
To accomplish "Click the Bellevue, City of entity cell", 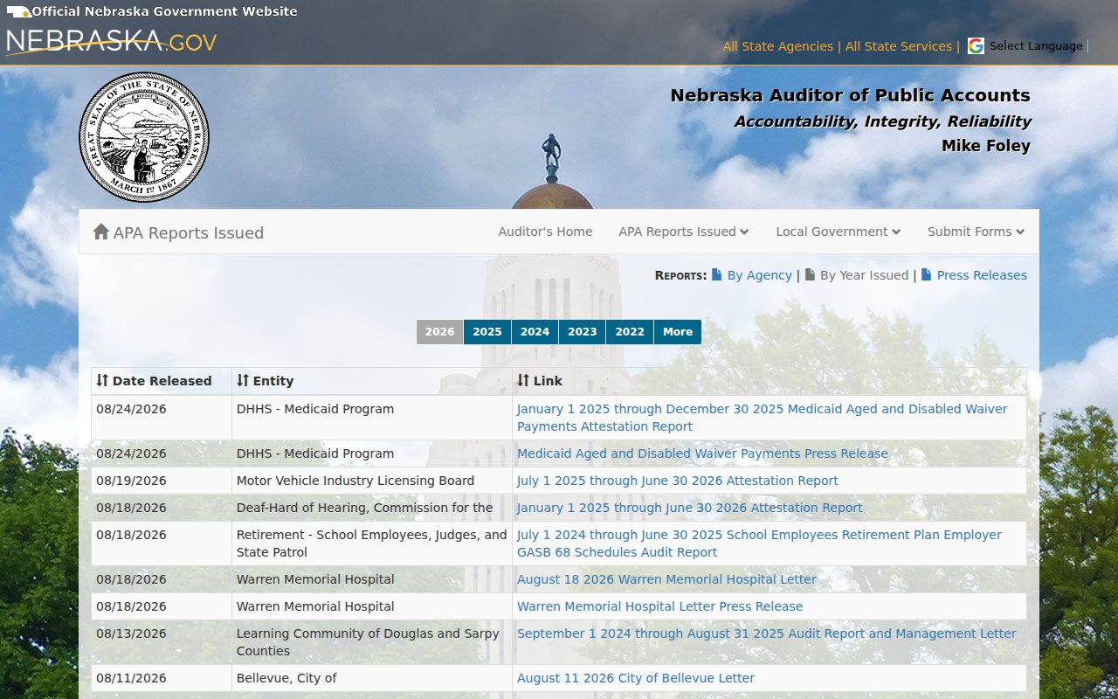I will click(x=372, y=678).
